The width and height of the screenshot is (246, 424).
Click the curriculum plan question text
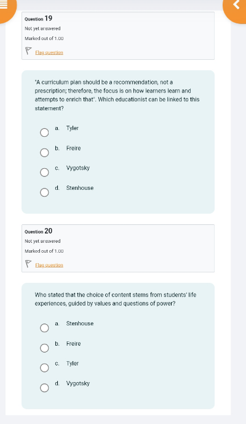(x=117, y=95)
